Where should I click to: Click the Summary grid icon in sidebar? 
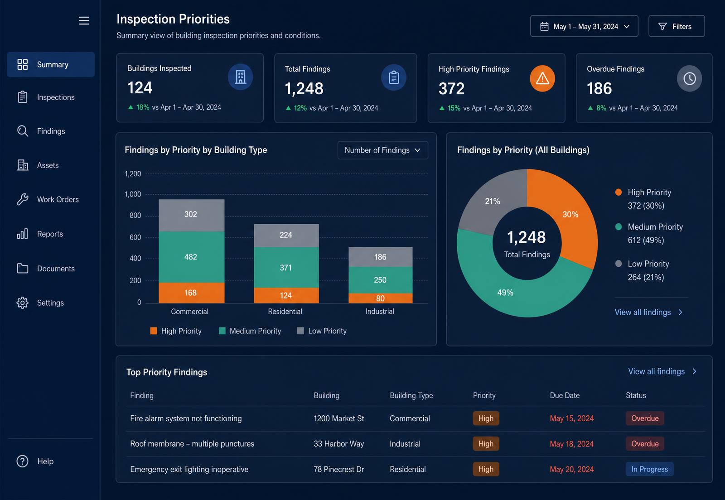coord(23,64)
